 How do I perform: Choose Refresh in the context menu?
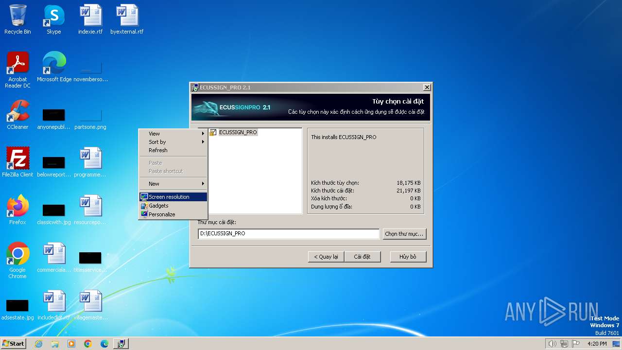pos(173,150)
